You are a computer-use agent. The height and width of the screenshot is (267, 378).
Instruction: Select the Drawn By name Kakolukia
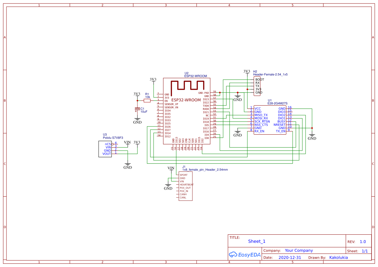click(339, 257)
